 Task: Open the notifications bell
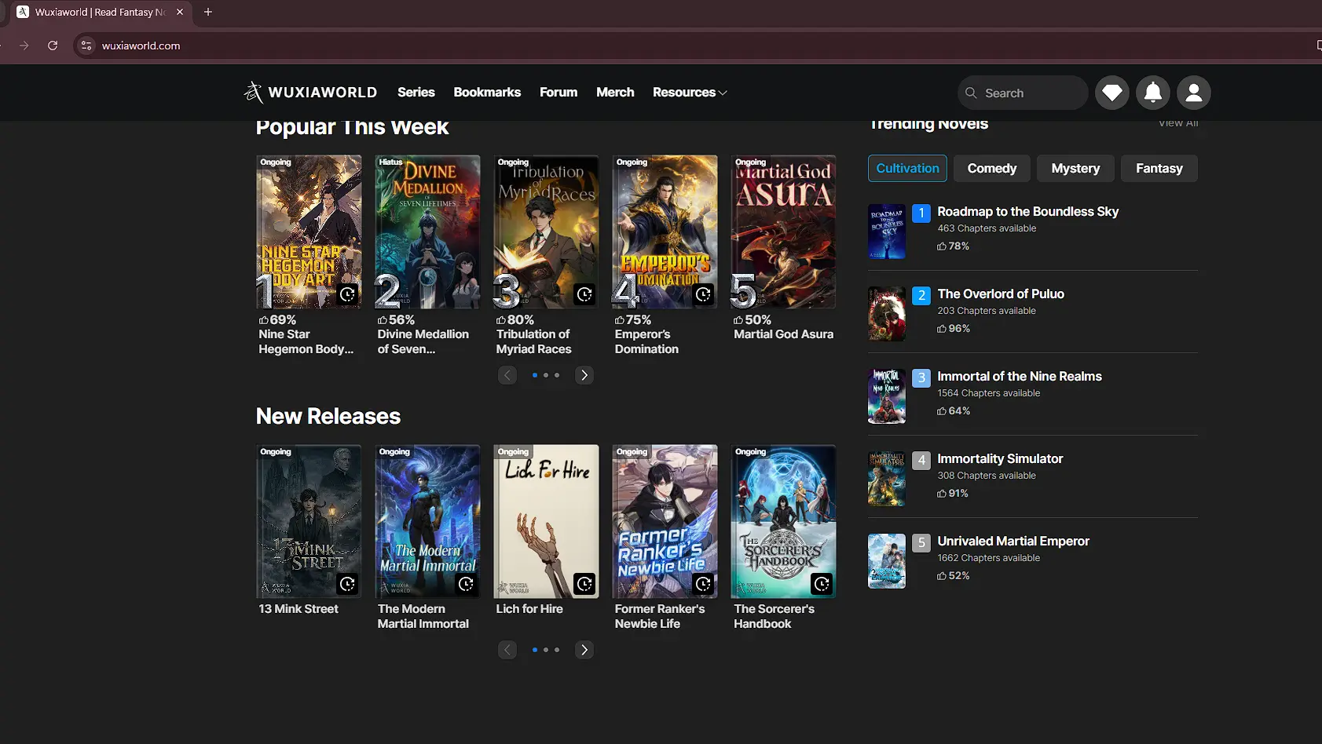1153,93
